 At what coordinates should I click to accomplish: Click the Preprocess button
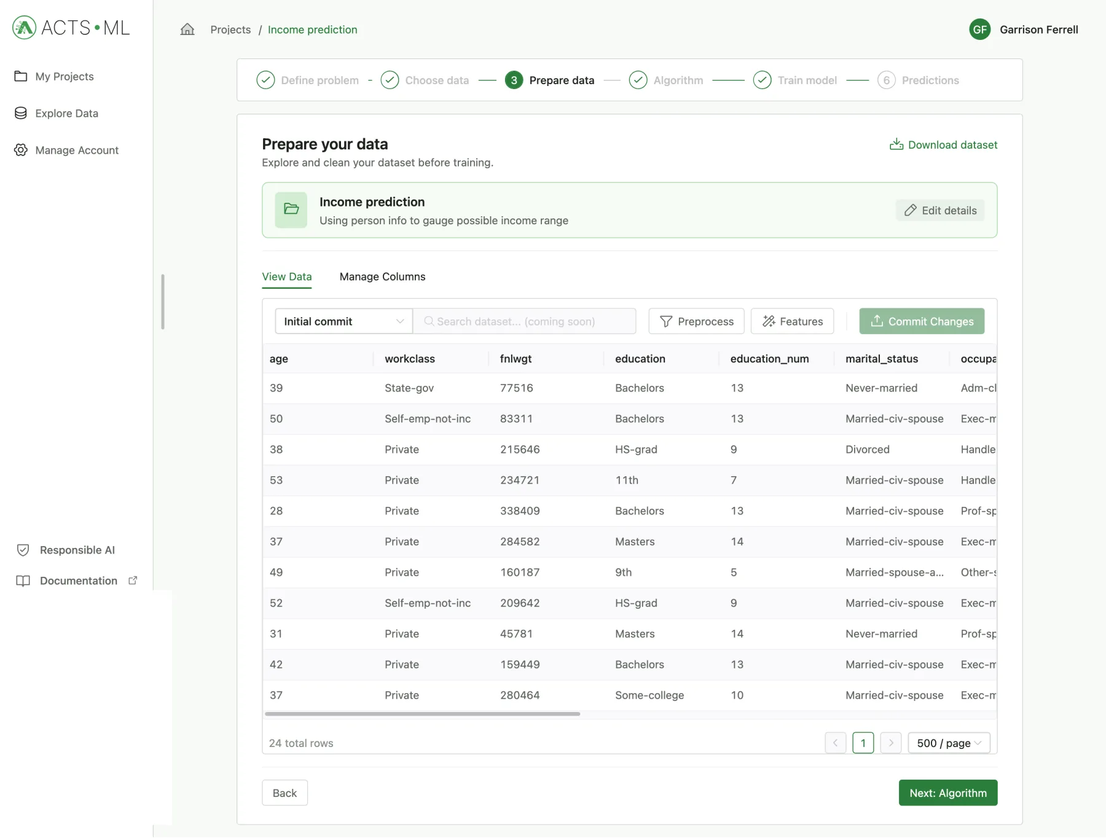[x=696, y=321]
